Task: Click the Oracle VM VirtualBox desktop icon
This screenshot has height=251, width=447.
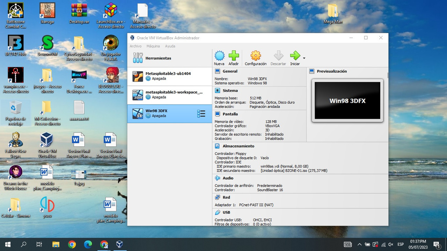Action: click(x=47, y=145)
